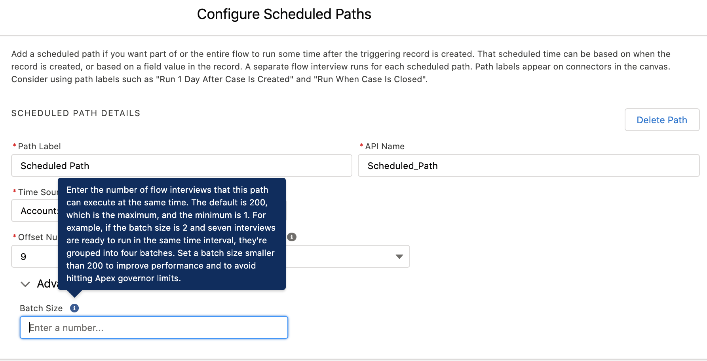The width and height of the screenshot is (707, 361).
Task: Open the Time Source combobox showing Account
Action: 35,211
